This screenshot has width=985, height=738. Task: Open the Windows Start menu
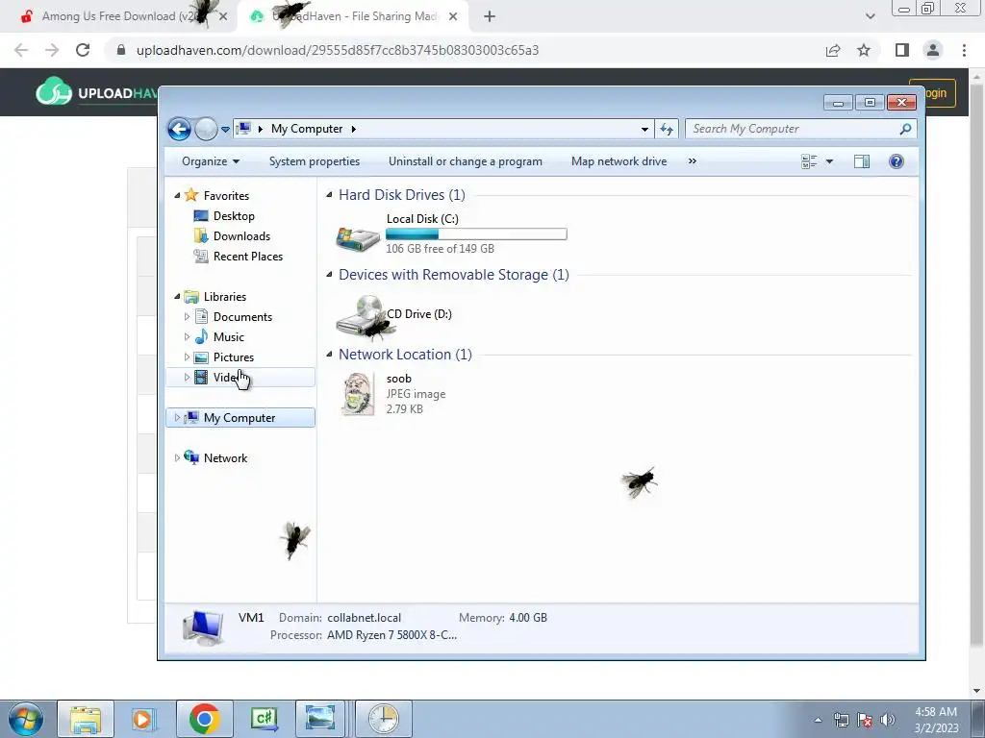25,719
